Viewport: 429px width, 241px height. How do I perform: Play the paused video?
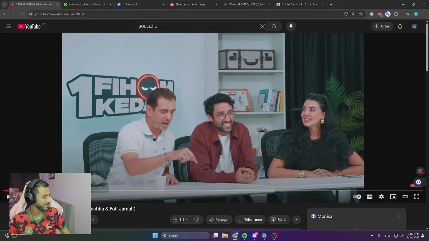tap(8, 197)
